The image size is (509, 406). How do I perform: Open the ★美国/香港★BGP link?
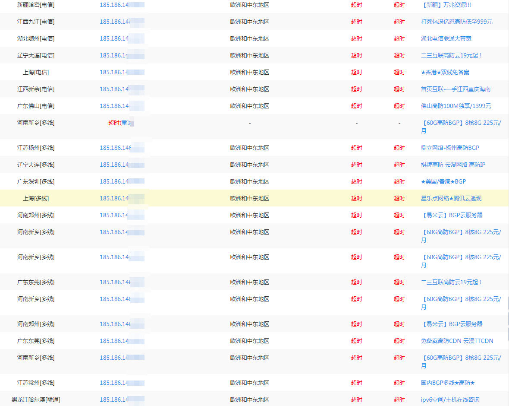pos(443,182)
